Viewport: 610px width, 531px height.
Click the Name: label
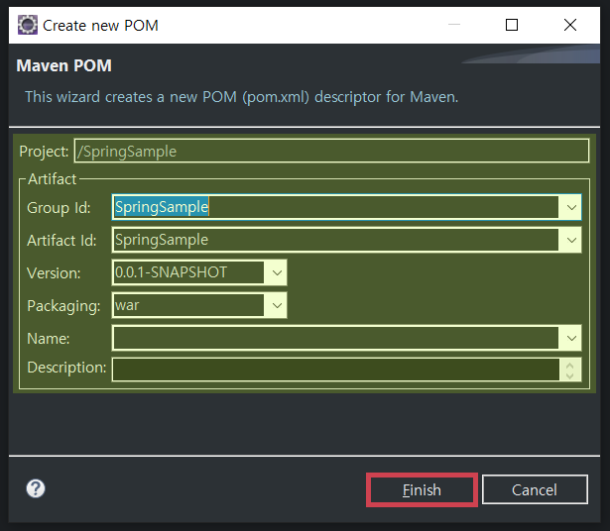click(49, 339)
